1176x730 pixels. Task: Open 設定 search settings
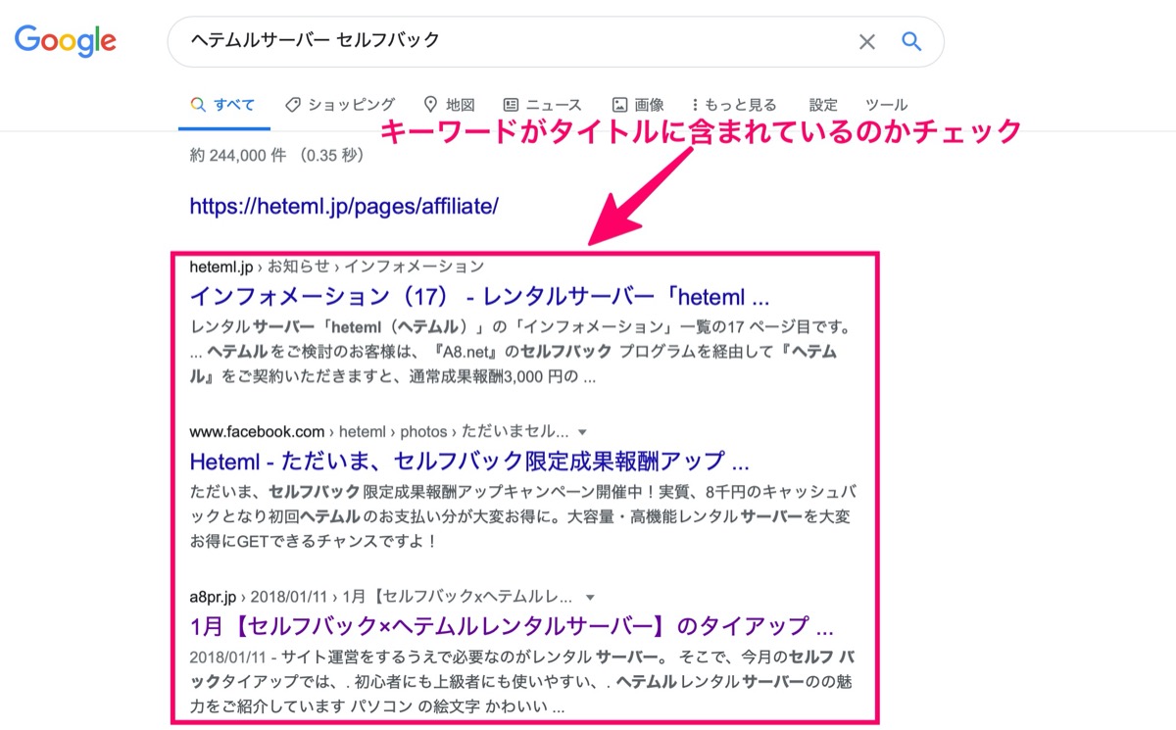823,105
